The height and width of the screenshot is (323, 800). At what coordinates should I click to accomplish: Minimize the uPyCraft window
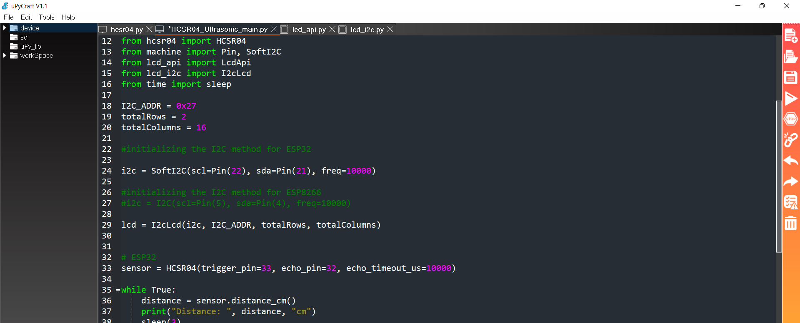point(738,6)
